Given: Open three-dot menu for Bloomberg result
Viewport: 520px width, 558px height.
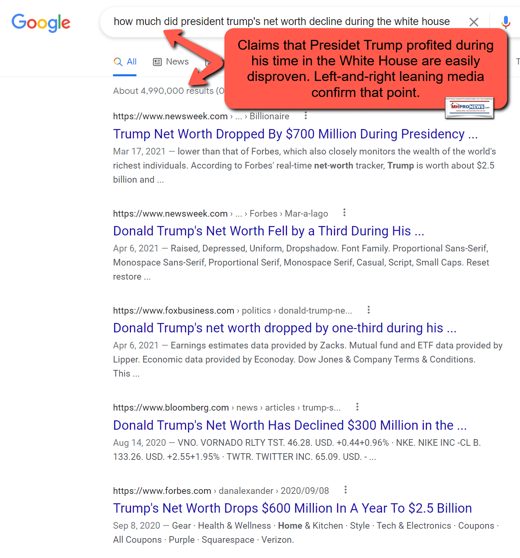Looking at the screenshot, I should click(x=357, y=407).
